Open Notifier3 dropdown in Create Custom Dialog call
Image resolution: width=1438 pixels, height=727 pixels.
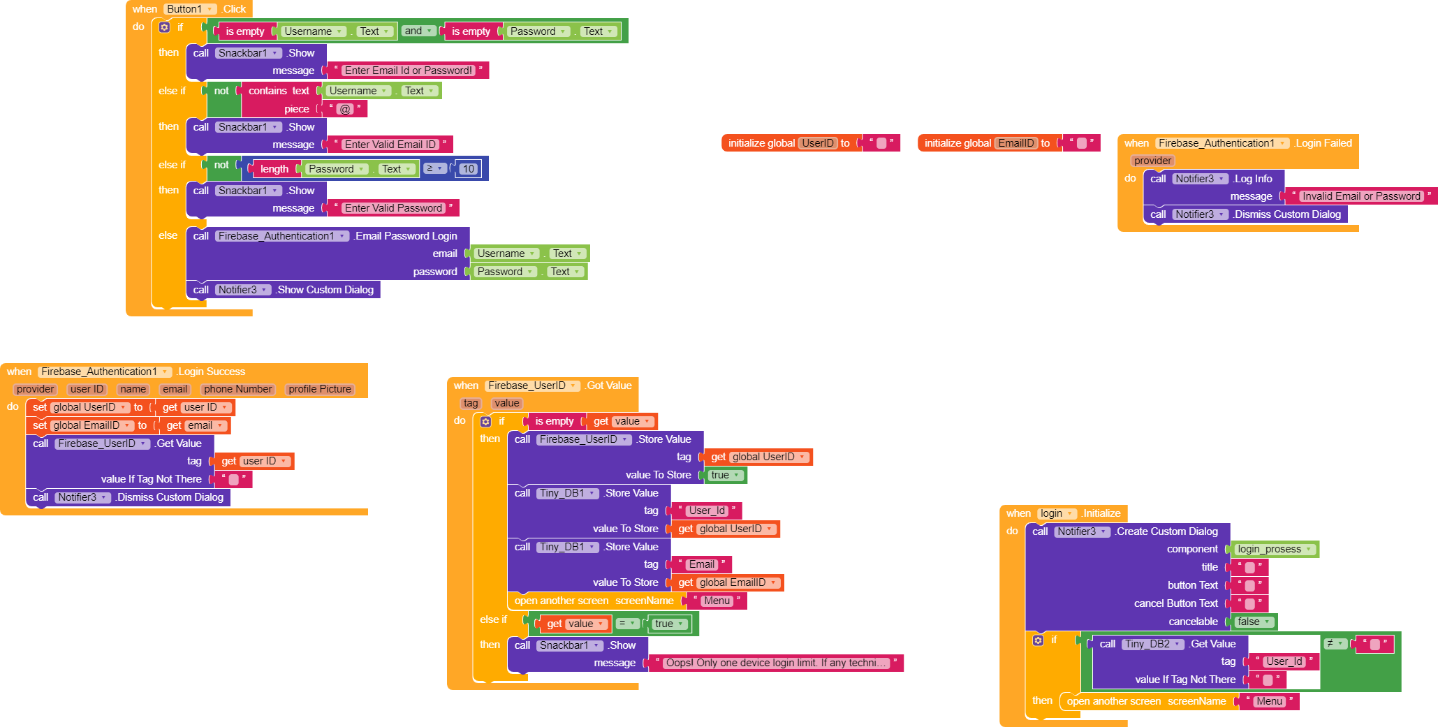(1082, 531)
